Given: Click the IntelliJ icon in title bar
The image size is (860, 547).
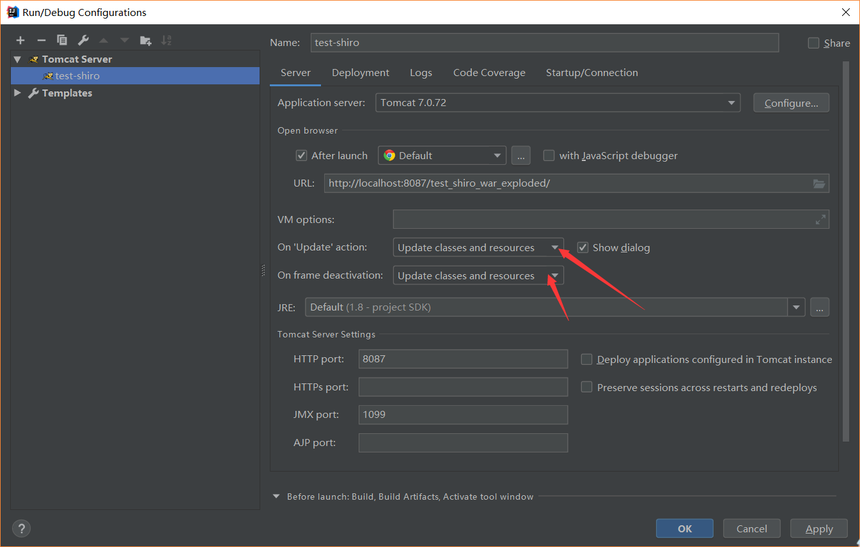Looking at the screenshot, I should pyautogui.click(x=12, y=12).
